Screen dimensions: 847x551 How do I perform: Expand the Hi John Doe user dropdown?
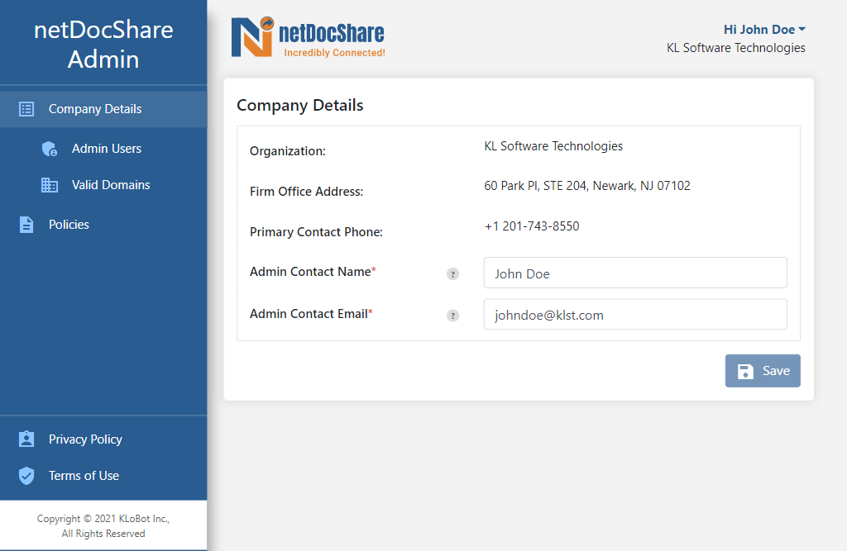click(x=764, y=29)
